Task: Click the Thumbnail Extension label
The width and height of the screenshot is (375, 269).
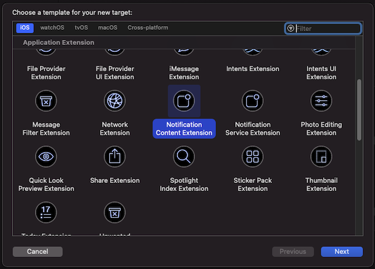Action: coord(321,184)
